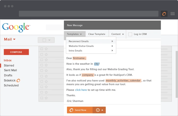The width and height of the screenshot is (178, 116).
Task: Open the Mail dropdown menu
Action: click(x=10, y=39)
